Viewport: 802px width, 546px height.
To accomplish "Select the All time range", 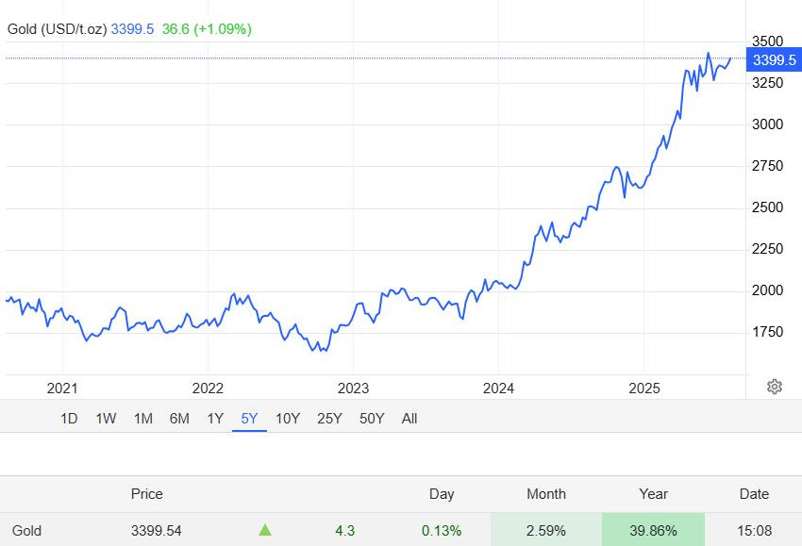I will [x=409, y=419].
